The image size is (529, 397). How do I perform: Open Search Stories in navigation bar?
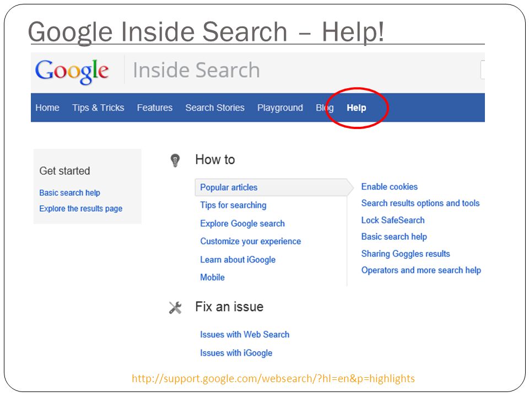coord(215,108)
